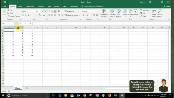The height and width of the screenshot is (98, 174).
Task: Undo the last action
Action: click(8, 2)
